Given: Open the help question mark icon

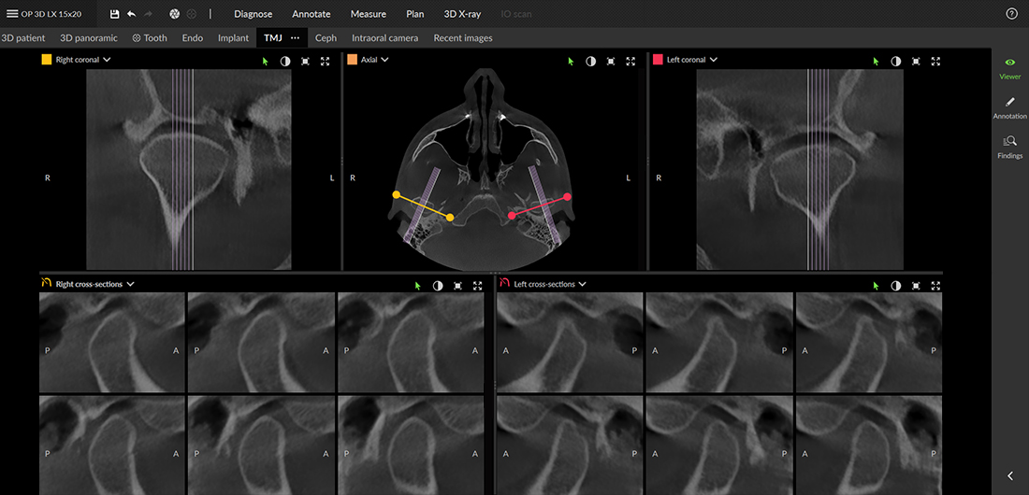Looking at the screenshot, I should (x=1011, y=14).
